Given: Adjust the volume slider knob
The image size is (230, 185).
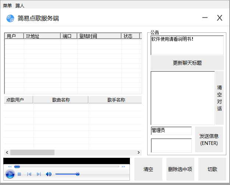Looking at the screenshot, I should [78, 174].
